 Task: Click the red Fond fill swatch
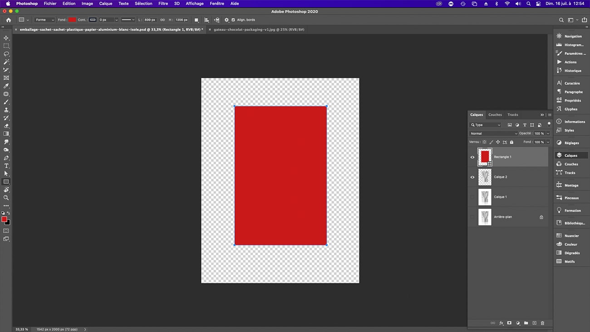72,20
